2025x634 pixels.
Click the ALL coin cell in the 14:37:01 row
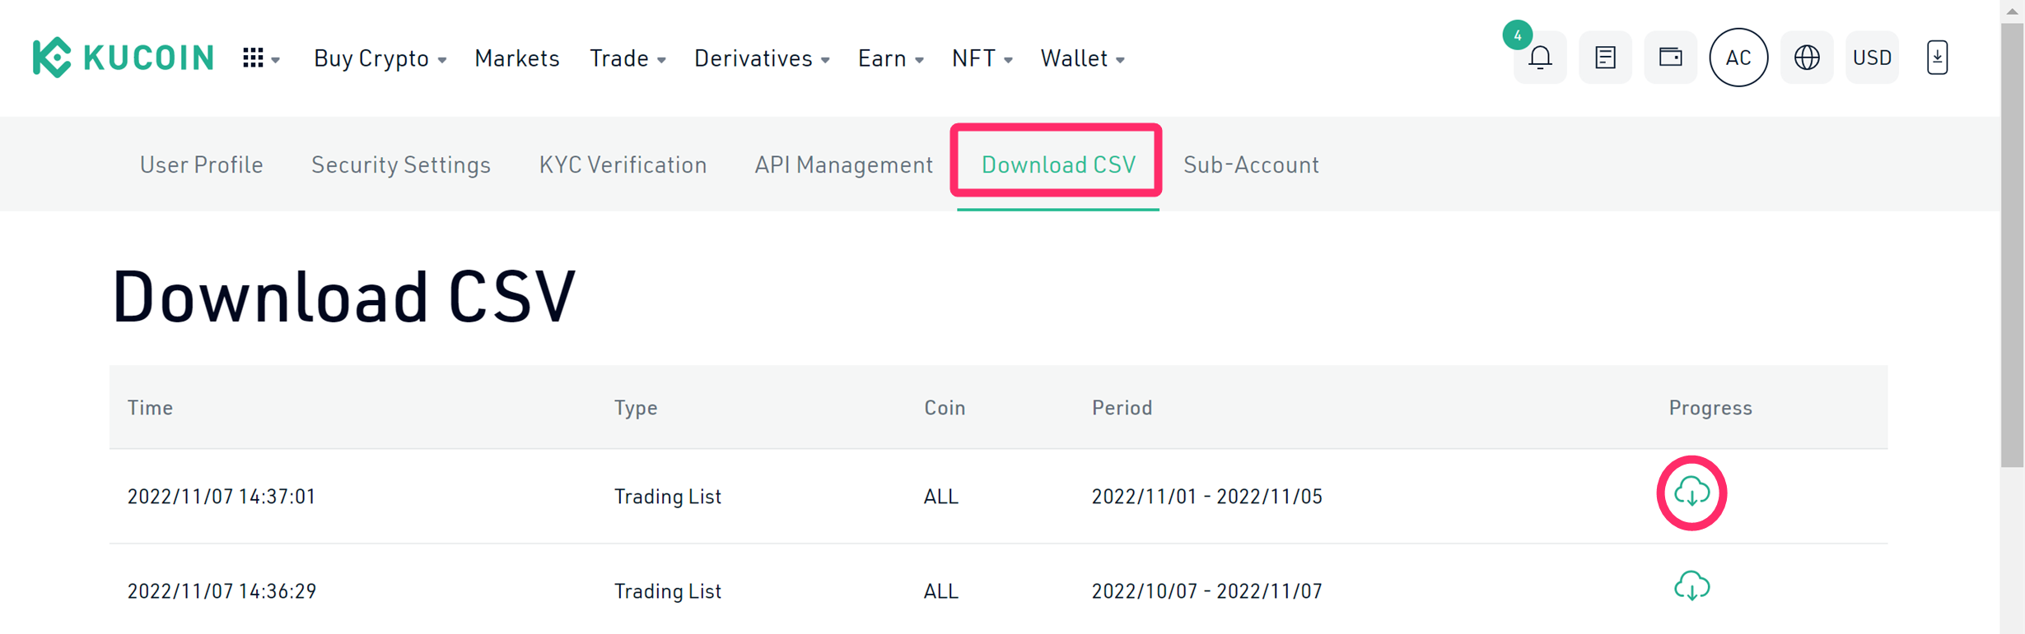point(941,497)
